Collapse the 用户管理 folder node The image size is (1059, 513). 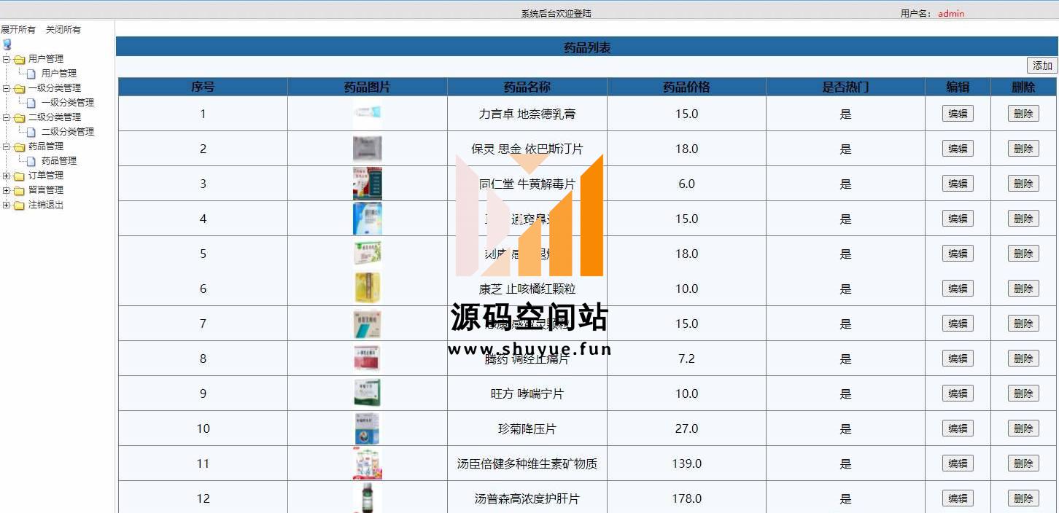7,59
